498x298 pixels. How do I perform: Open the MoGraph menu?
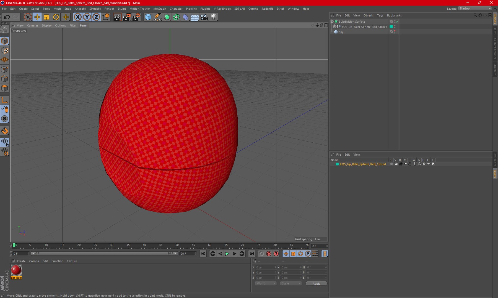[x=160, y=9]
